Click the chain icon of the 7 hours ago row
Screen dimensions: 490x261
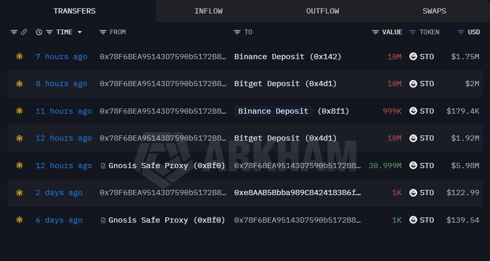click(19, 57)
